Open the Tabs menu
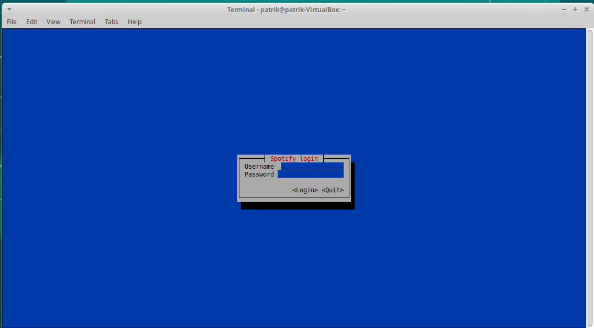Screen dimensions: 594x328 (x=112, y=21)
